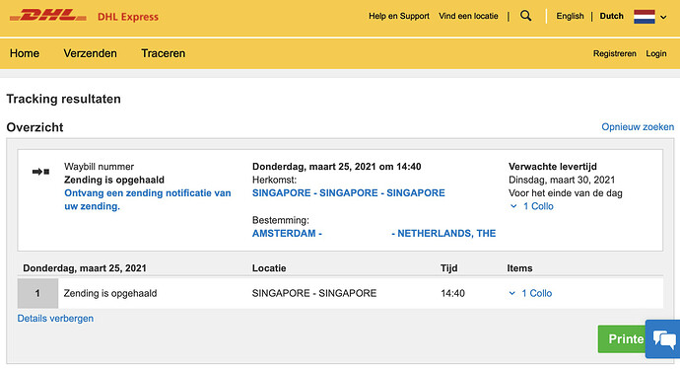Select Dutch language option
Viewport: 680px width, 369px height.
point(611,16)
